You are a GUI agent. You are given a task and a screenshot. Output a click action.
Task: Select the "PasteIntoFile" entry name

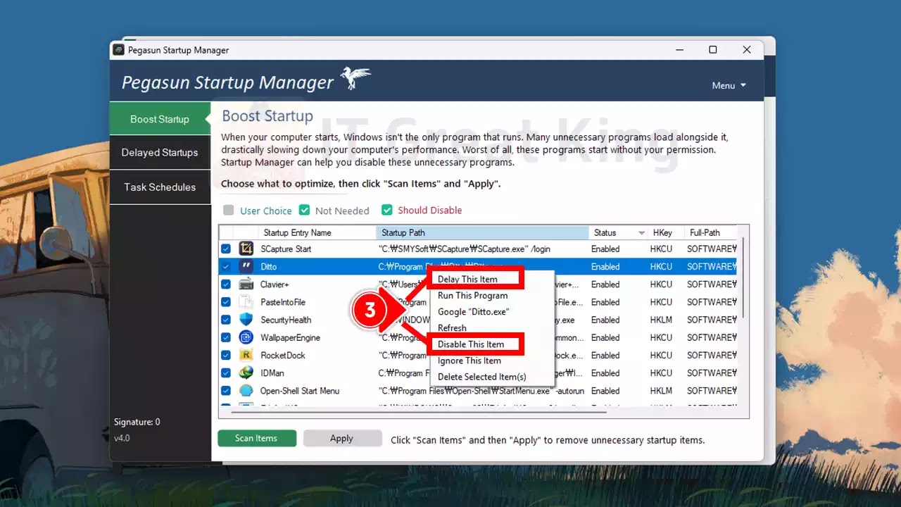283,302
